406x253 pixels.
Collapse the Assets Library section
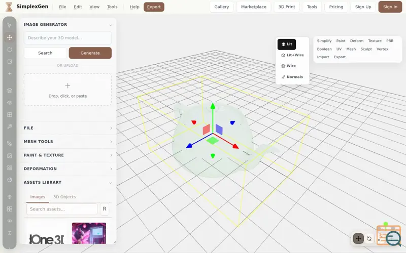coord(68,182)
